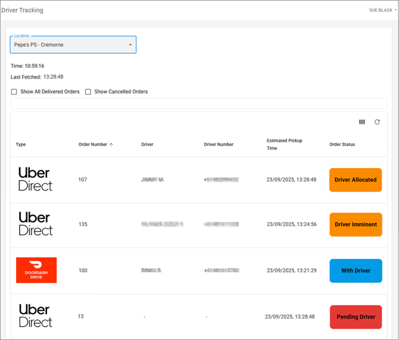Viewport: 399px width, 340px height.
Task: Click the Driver Number column header
Action: 219,145
